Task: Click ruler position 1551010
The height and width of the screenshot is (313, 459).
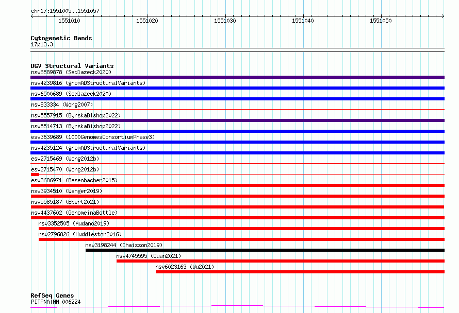Action: [x=69, y=21]
